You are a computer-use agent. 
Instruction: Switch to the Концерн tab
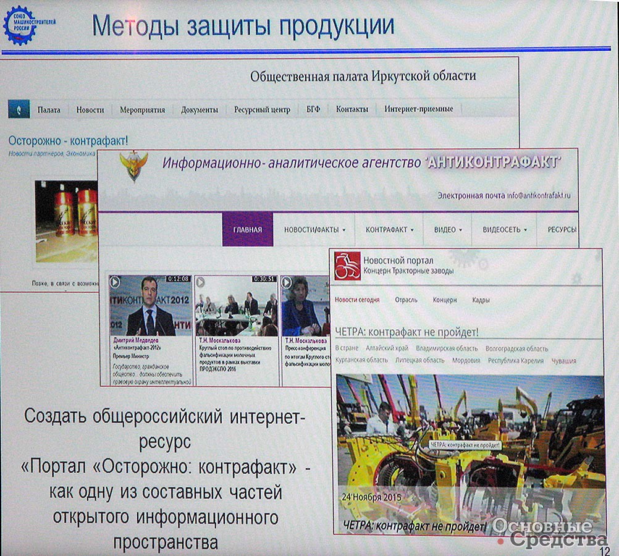[x=445, y=300]
